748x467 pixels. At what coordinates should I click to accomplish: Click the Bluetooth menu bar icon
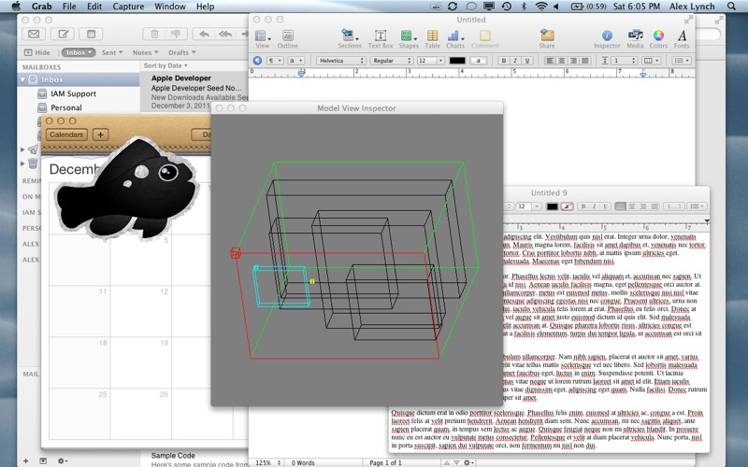click(x=524, y=7)
